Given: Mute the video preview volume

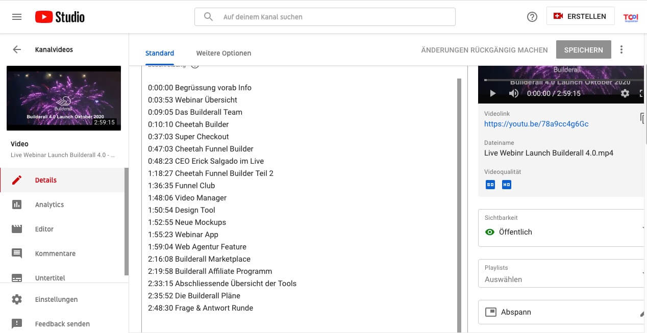Looking at the screenshot, I should tap(513, 93).
